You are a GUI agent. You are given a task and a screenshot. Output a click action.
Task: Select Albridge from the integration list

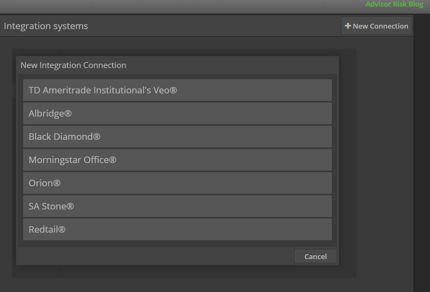177,113
